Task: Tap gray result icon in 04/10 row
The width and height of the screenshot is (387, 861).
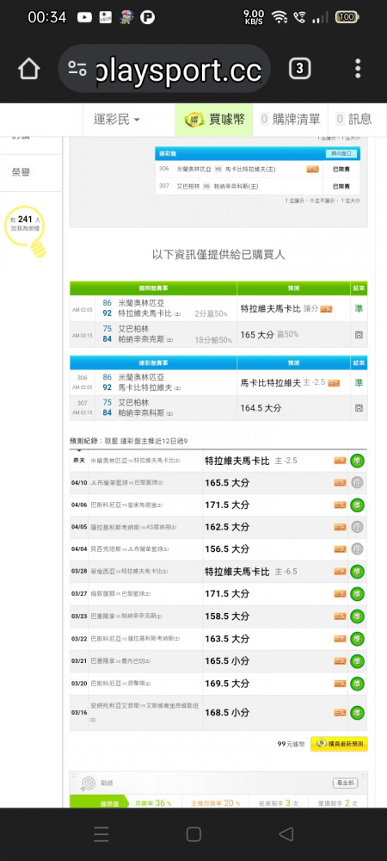Action: click(358, 483)
